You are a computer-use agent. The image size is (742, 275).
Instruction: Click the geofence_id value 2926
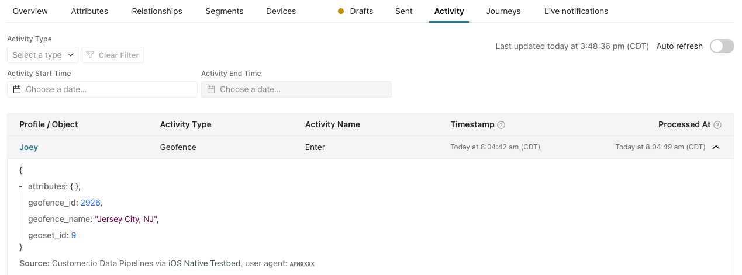point(91,203)
